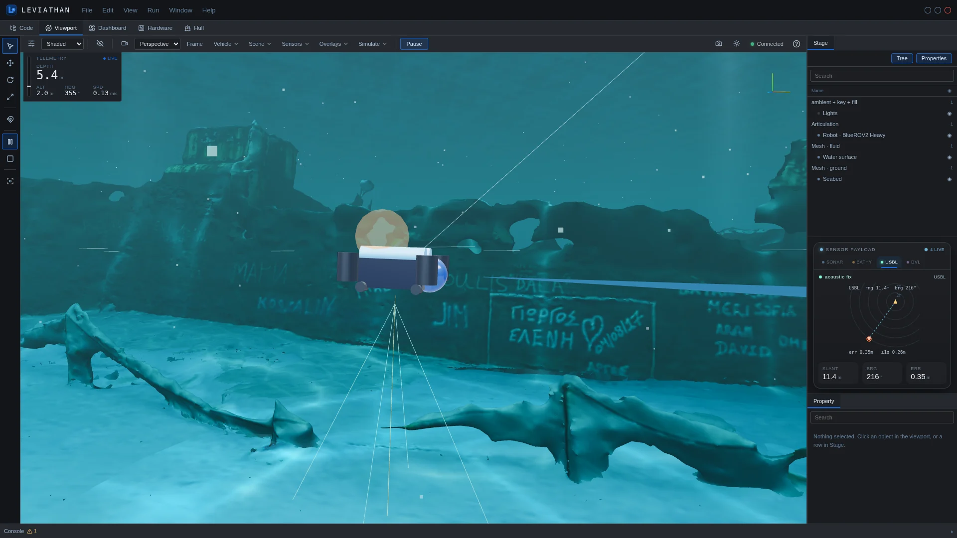Open the Simulate dropdown menu
The width and height of the screenshot is (957, 538).
click(372, 44)
